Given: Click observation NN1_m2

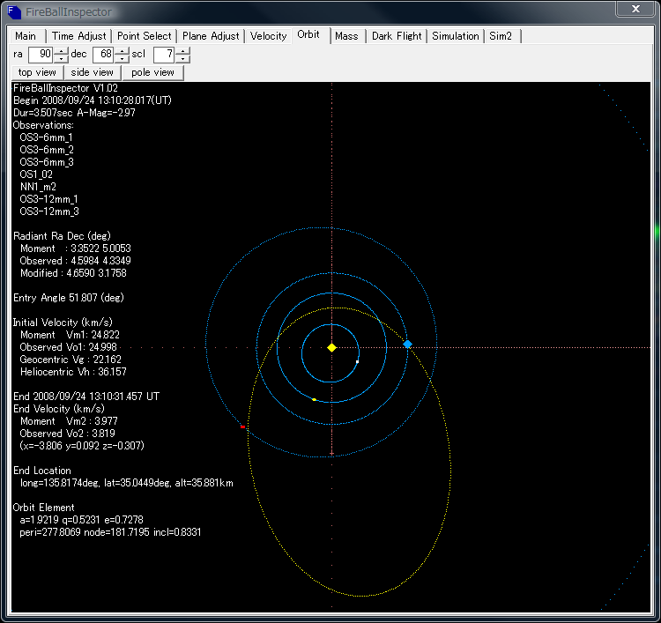Looking at the screenshot, I should tap(38, 187).
